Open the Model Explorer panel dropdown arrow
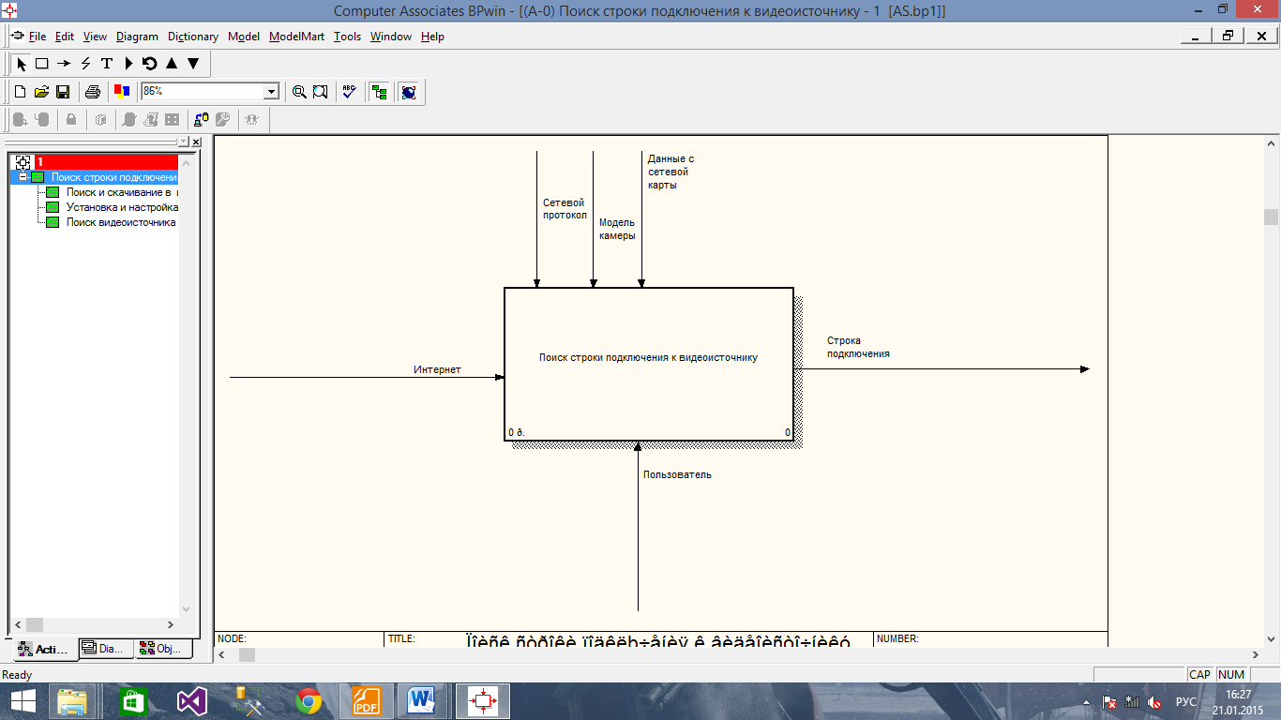The width and height of the screenshot is (1281, 720). [184, 142]
